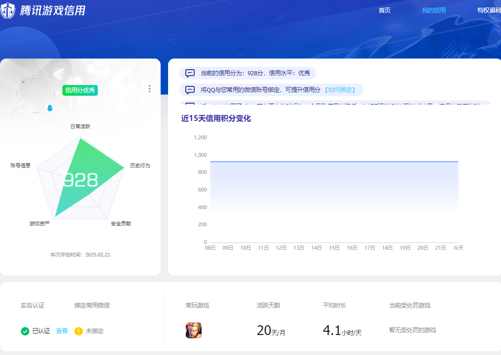Click the 近15天信用积分变化 heading
This screenshot has height=355, width=501.
click(216, 118)
